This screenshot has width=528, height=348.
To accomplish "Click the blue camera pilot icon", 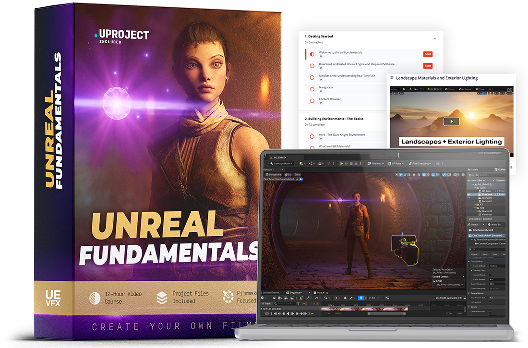I will (x=301, y=179).
